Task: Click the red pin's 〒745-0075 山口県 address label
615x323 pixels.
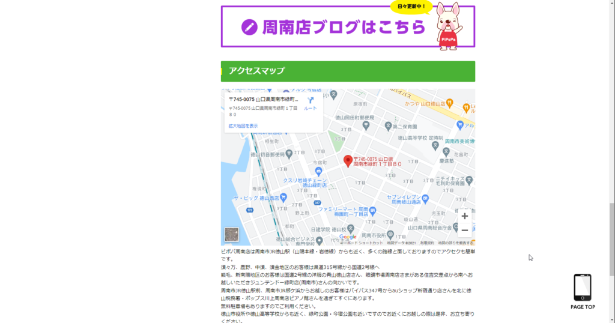Action: [x=377, y=161]
